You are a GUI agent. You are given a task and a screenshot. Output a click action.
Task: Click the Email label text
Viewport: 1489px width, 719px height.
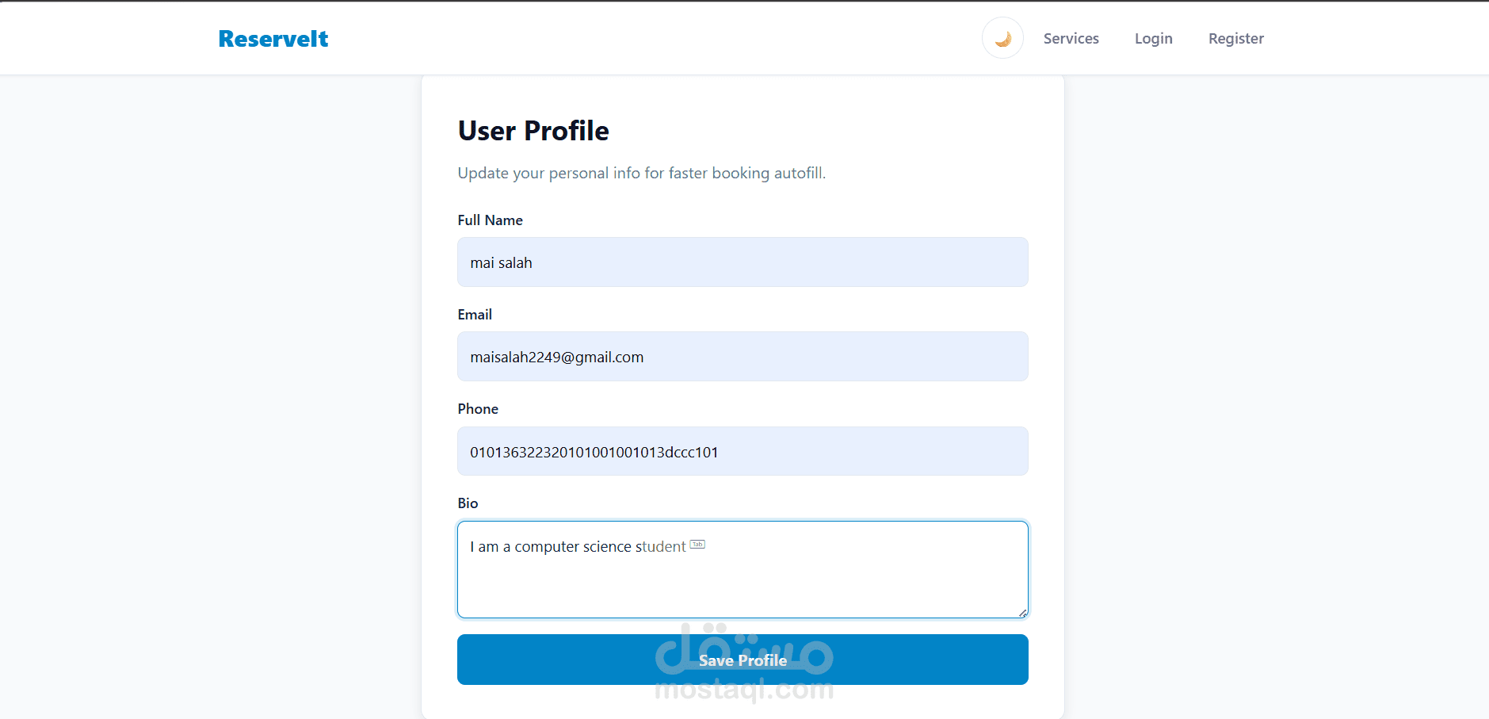click(475, 315)
